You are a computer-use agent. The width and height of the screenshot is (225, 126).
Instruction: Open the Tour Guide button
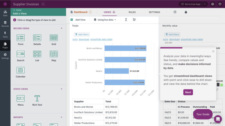click(x=203, y=114)
